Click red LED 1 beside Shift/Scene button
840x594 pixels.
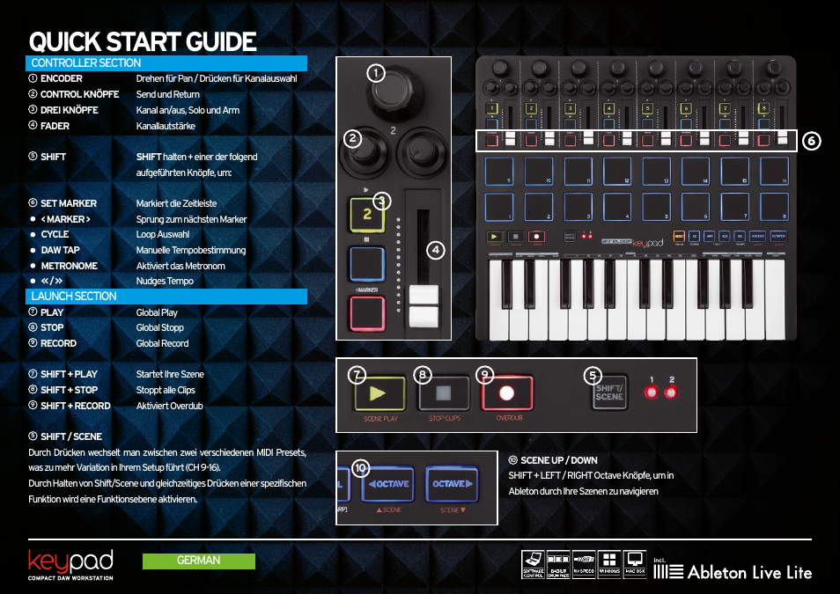pyautogui.click(x=651, y=392)
